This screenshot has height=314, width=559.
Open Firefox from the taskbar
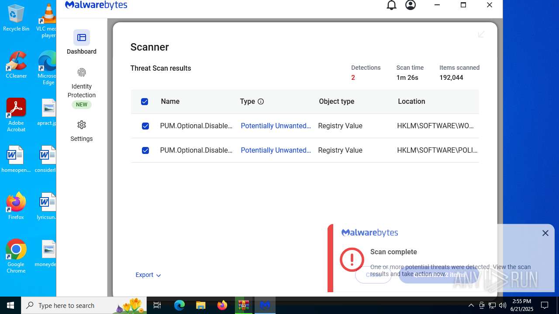click(222, 305)
